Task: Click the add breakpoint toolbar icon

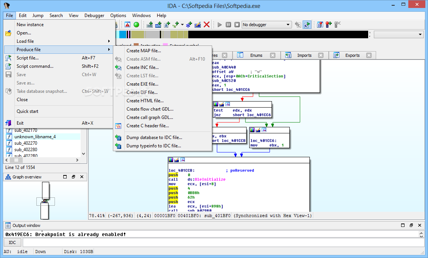Action: (329, 25)
